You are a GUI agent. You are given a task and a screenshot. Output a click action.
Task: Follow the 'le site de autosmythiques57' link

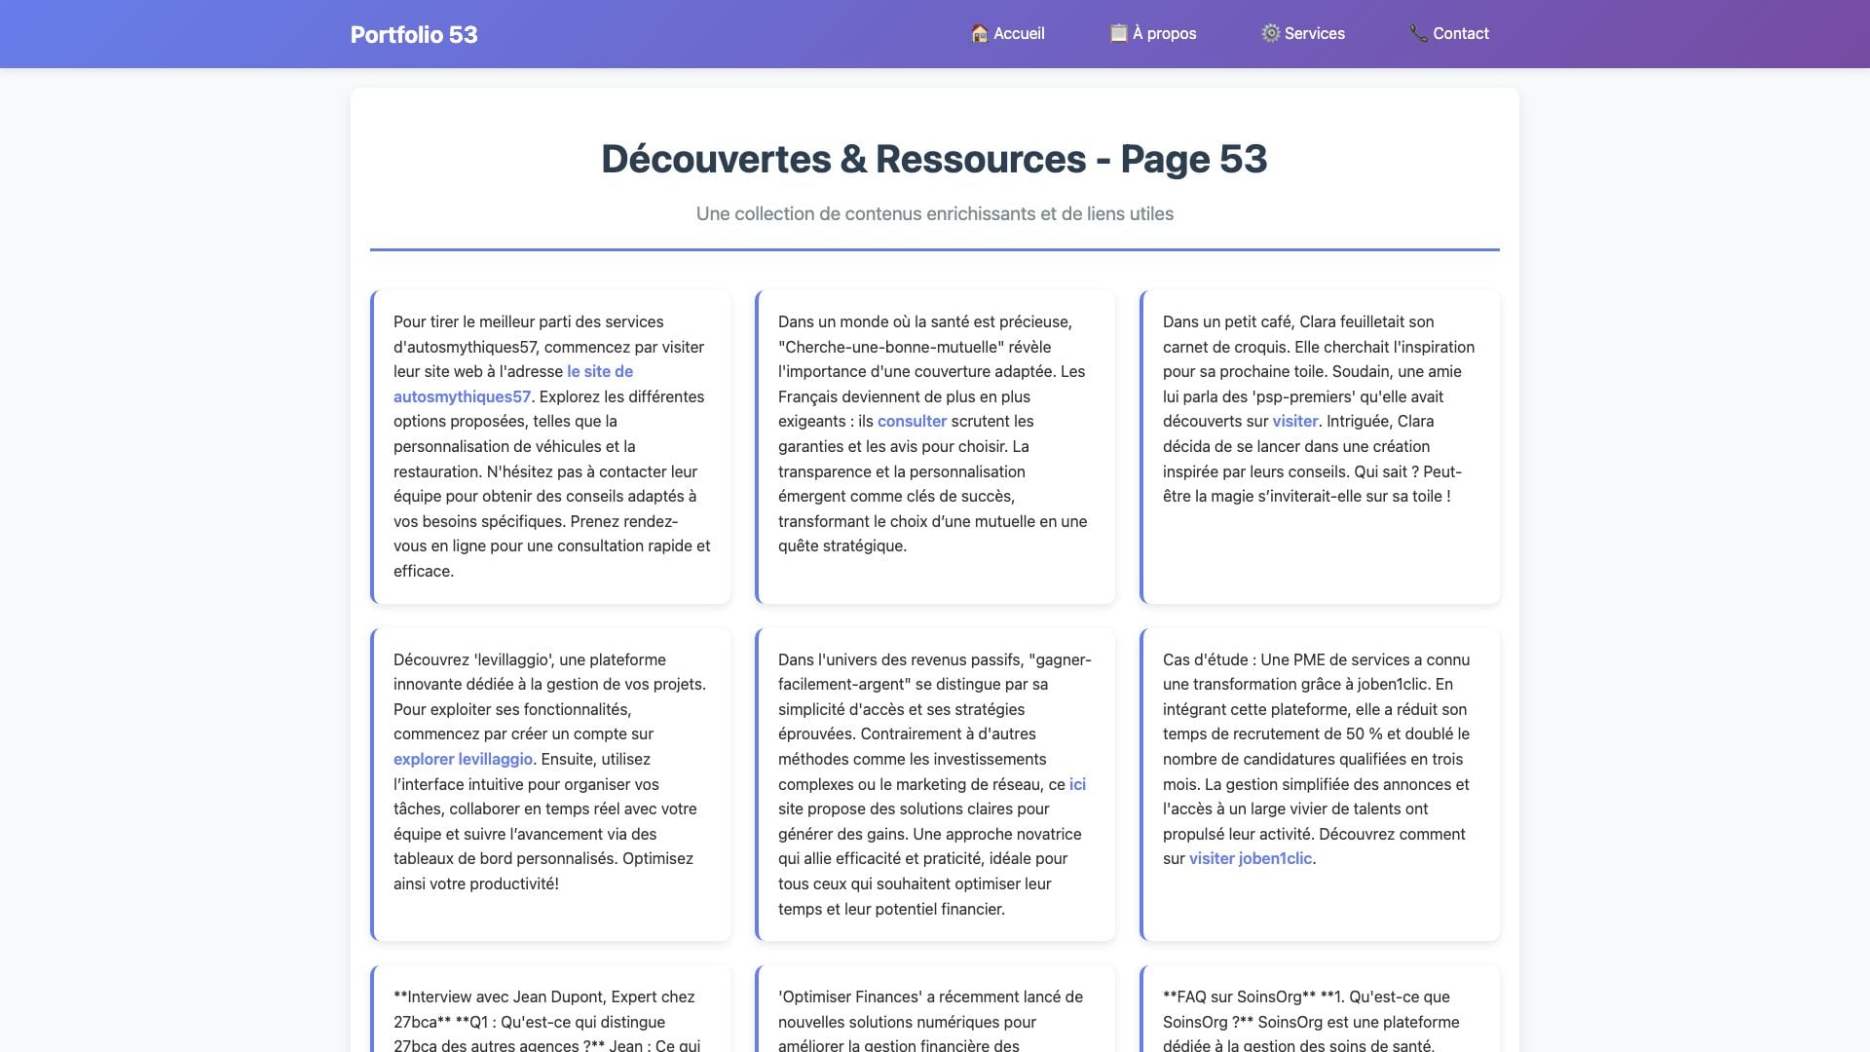(599, 372)
